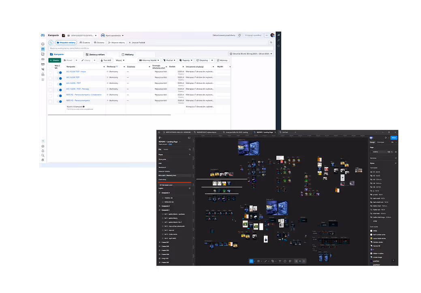Toggle the Figma sidebar collapse icon
The image size is (421, 293).
coord(189,138)
